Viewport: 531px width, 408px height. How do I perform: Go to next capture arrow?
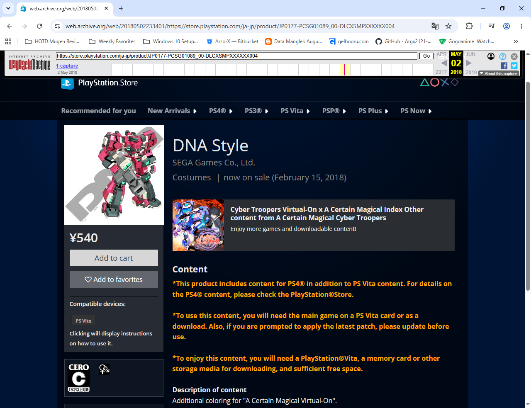[x=469, y=63]
